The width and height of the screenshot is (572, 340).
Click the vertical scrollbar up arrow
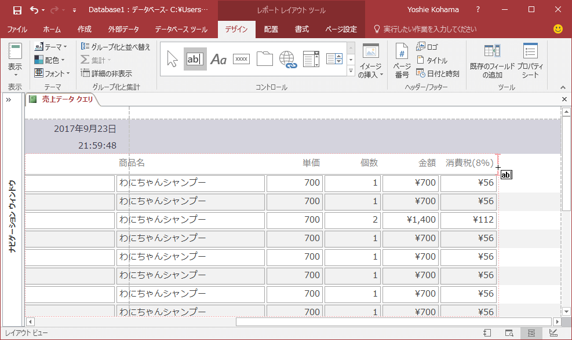pyautogui.click(x=566, y=112)
